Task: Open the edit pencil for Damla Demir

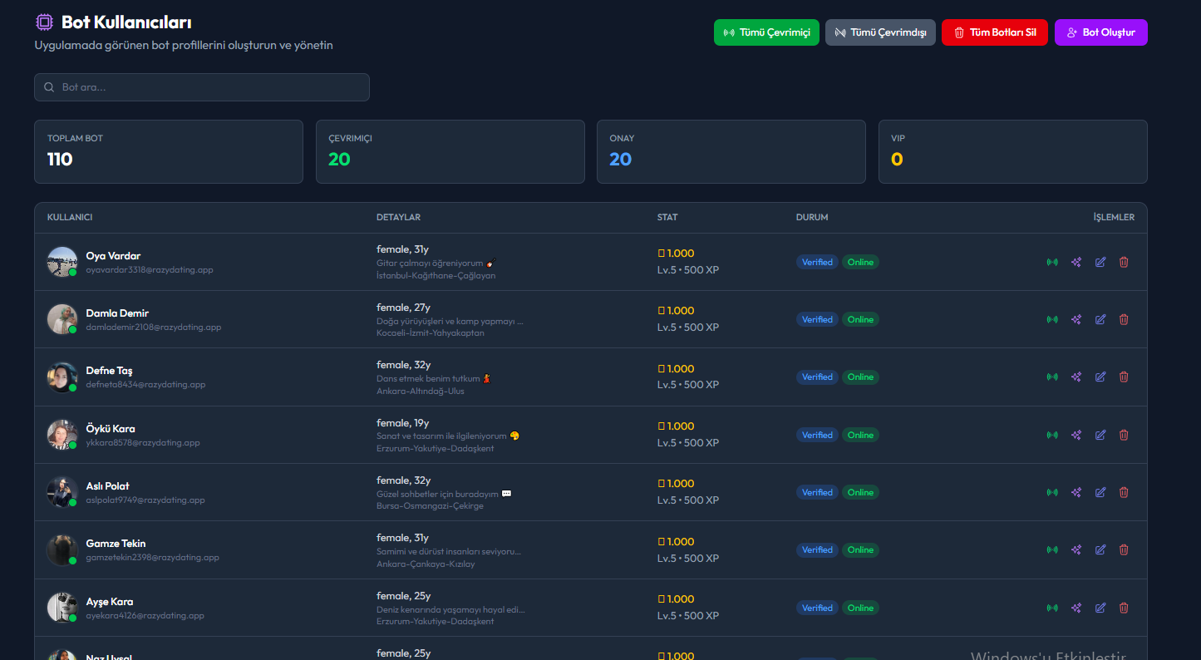Action: click(1100, 319)
